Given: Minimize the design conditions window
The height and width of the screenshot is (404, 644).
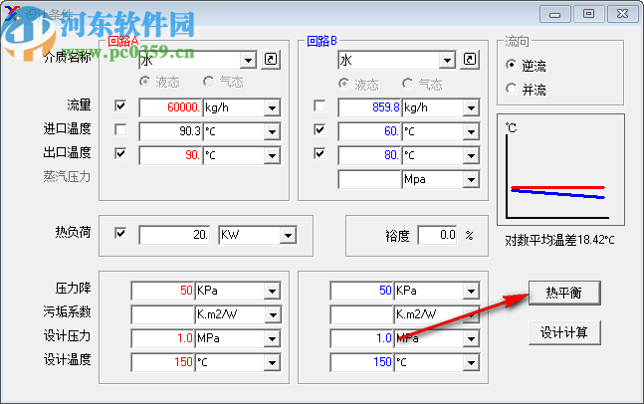Looking at the screenshot, I should 555,14.
